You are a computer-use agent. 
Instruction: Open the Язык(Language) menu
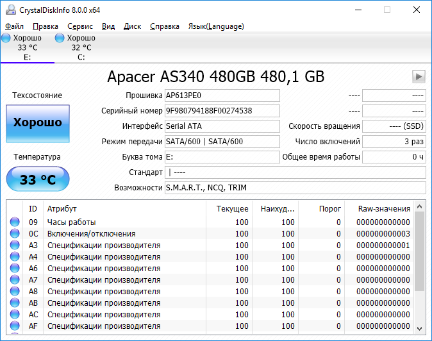click(216, 26)
